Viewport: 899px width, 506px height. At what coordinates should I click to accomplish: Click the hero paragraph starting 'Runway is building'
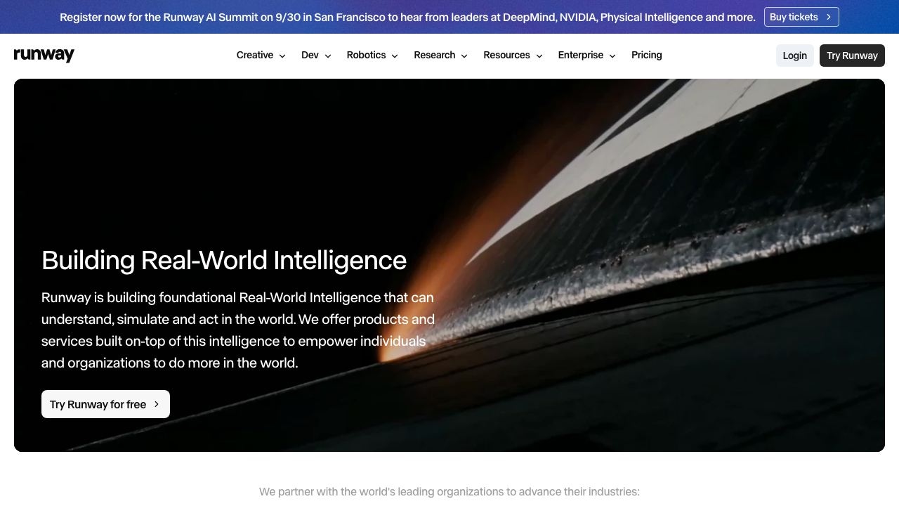tap(238, 330)
